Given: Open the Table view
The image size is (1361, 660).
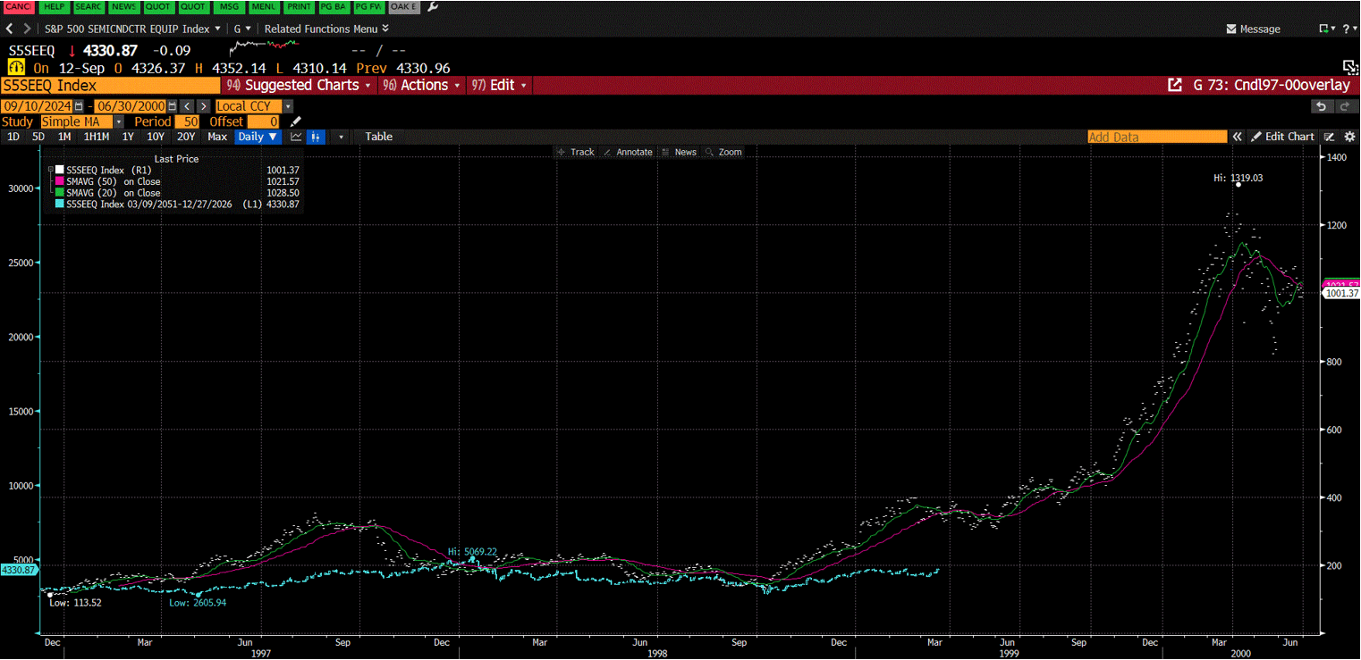Looking at the screenshot, I should pyautogui.click(x=378, y=136).
